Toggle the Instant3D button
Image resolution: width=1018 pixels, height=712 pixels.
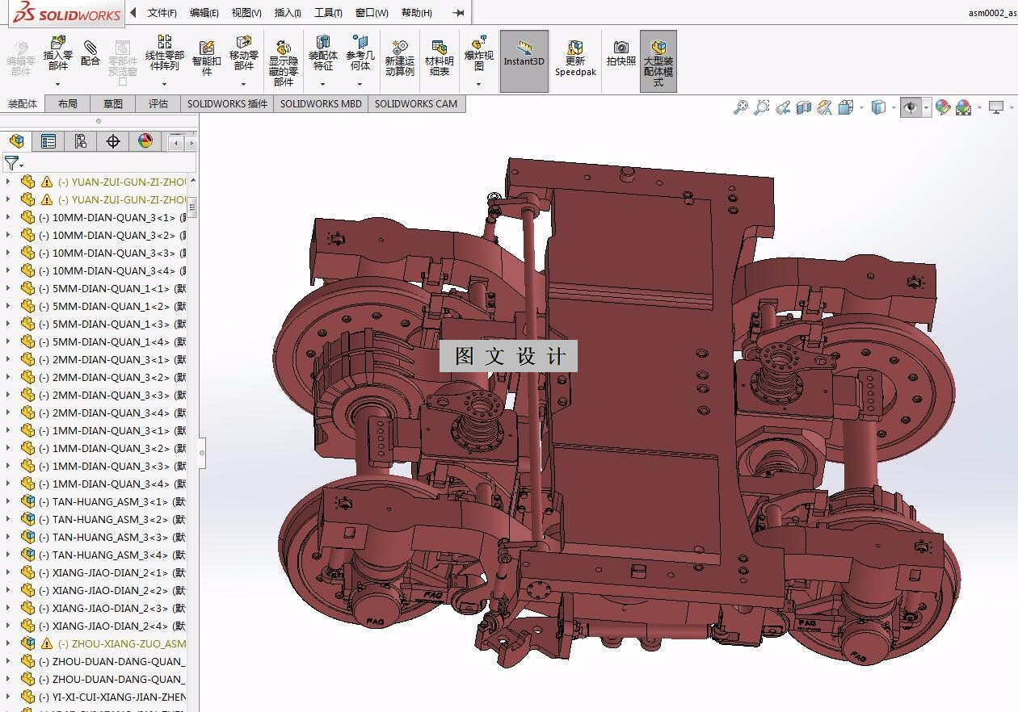pyautogui.click(x=524, y=61)
